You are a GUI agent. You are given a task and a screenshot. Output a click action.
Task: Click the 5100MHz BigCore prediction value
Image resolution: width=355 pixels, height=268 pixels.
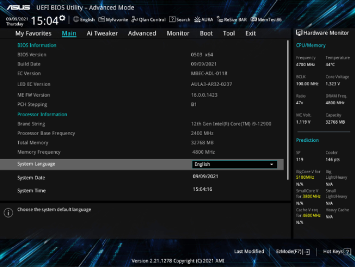[305, 177]
